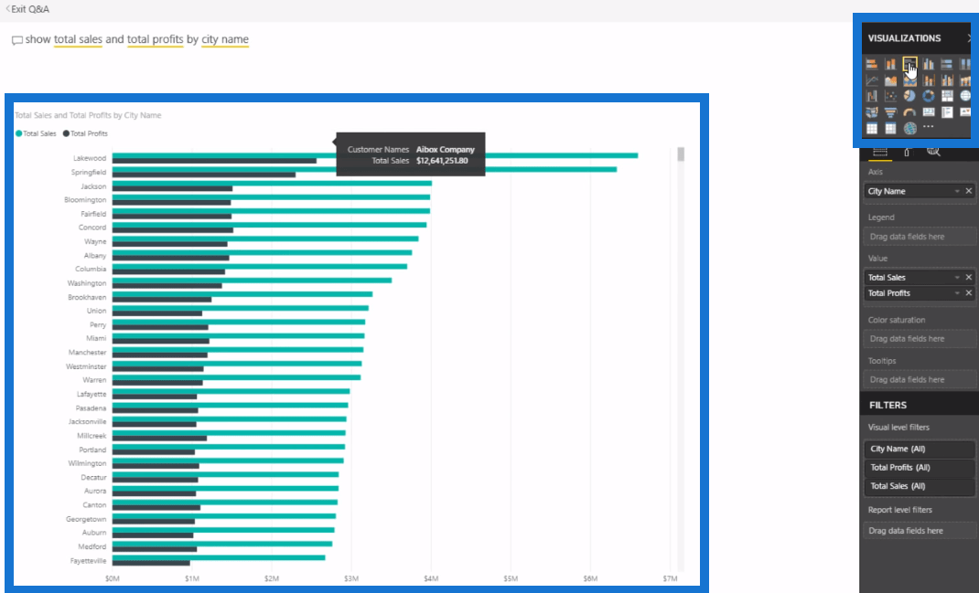Click the '$4M' axis value
The image size is (979, 593).
(431, 578)
